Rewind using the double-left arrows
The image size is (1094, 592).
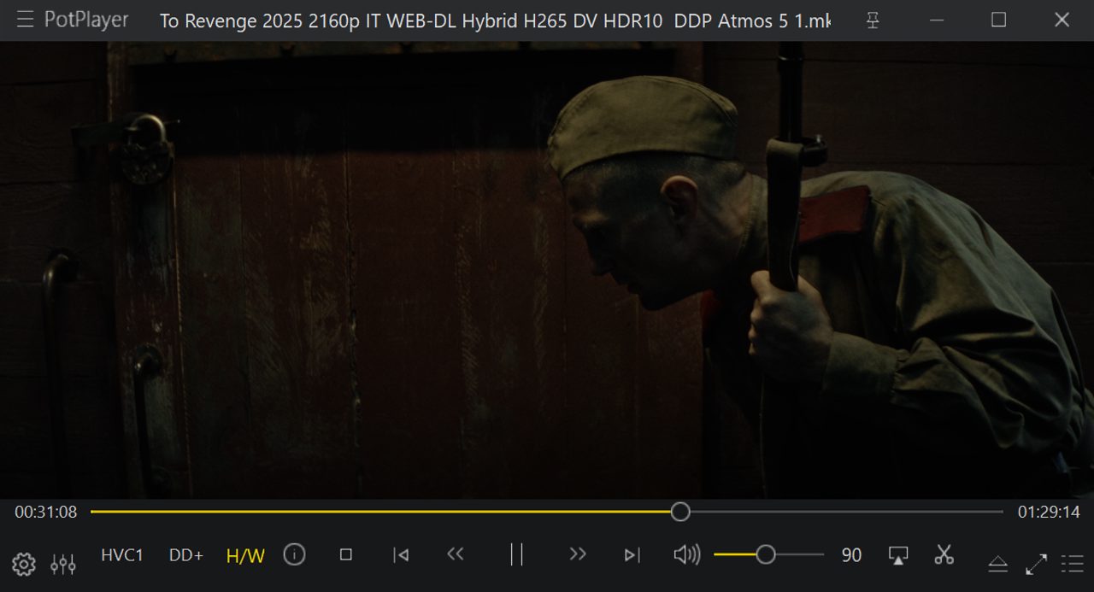(x=456, y=554)
